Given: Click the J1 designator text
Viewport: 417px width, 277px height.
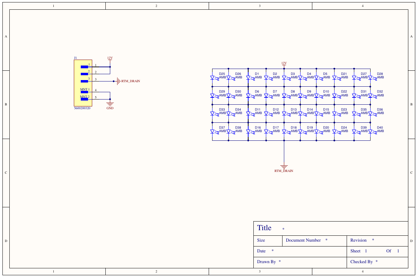Looking at the screenshot, I should (x=76, y=58).
